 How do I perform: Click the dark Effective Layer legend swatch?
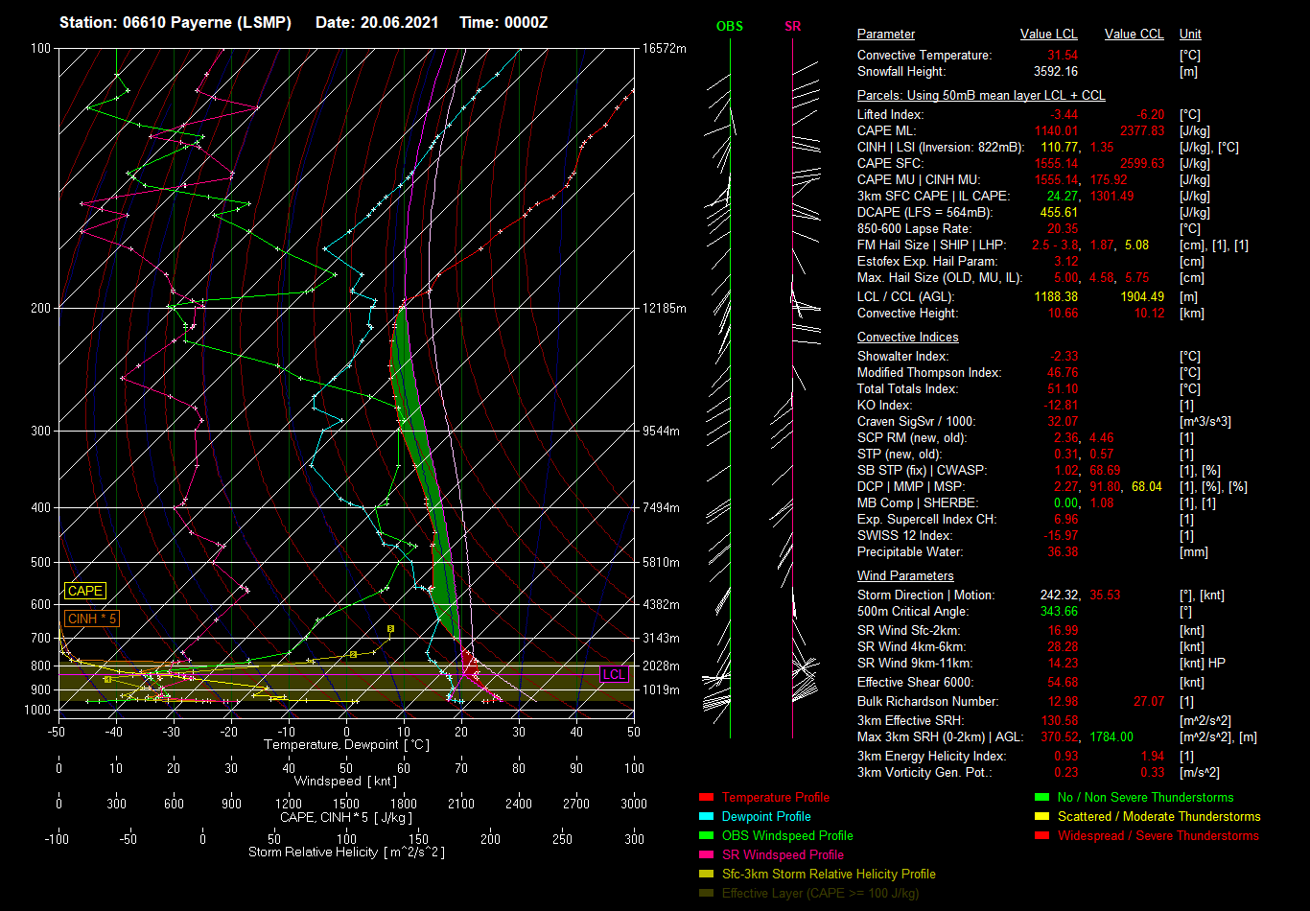[x=706, y=894]
